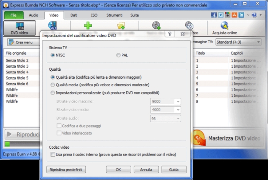Viewport: 268px width, 180px height.
Task: Switch to the Video tab
Action: pos(54,15)
